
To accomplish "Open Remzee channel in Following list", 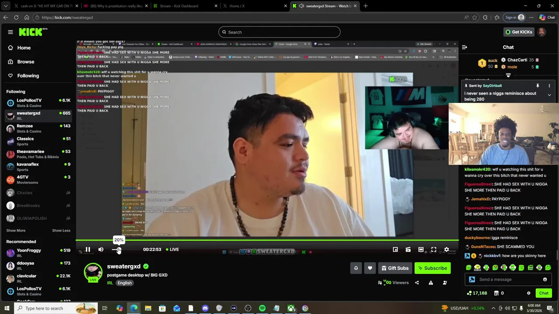I will [x=38, y=129].
